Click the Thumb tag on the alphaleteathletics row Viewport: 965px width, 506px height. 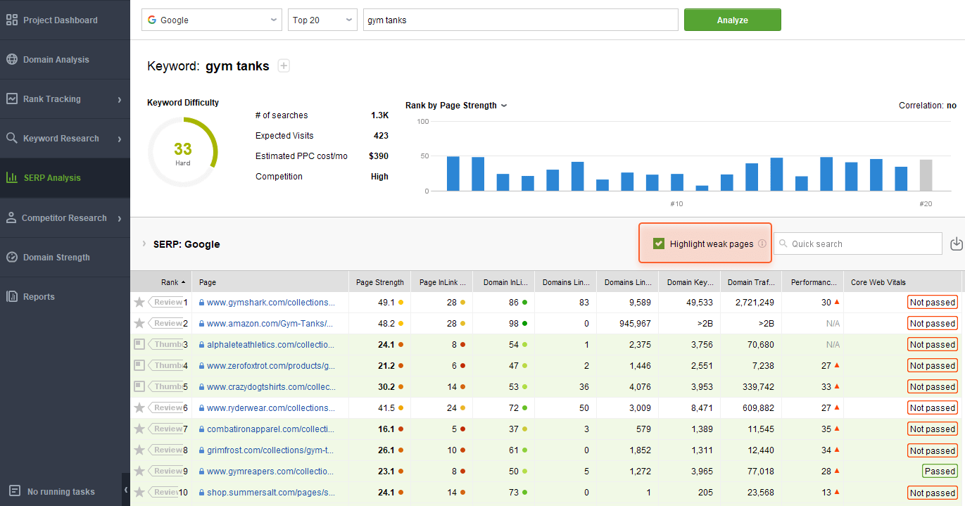click(x=166, y=344)
